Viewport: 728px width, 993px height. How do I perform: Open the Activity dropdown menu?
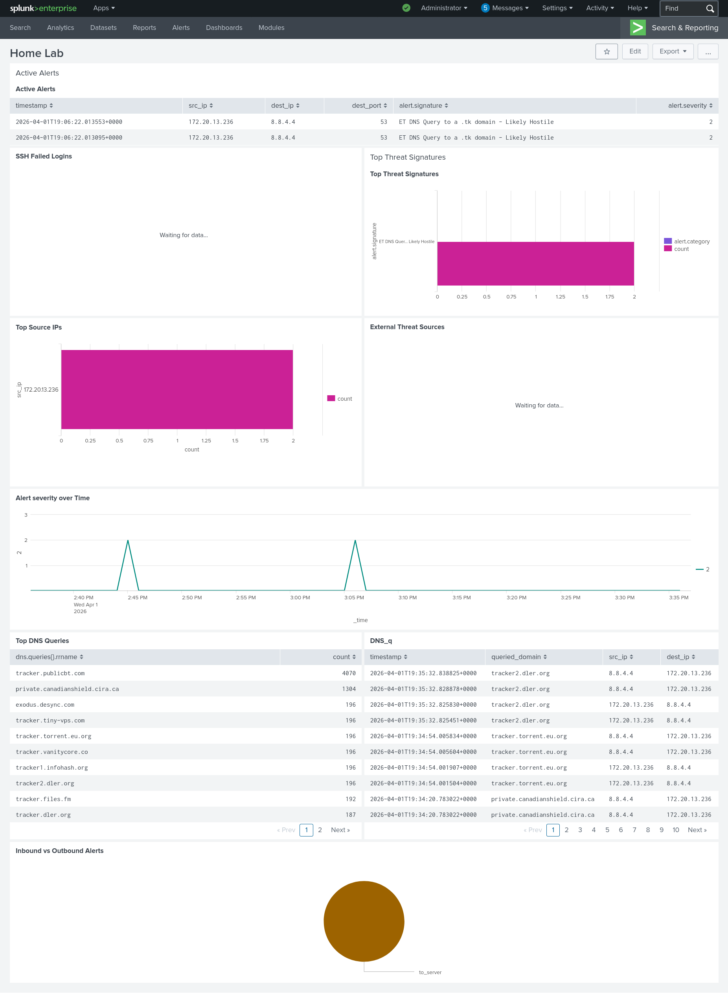coord(600,8)
